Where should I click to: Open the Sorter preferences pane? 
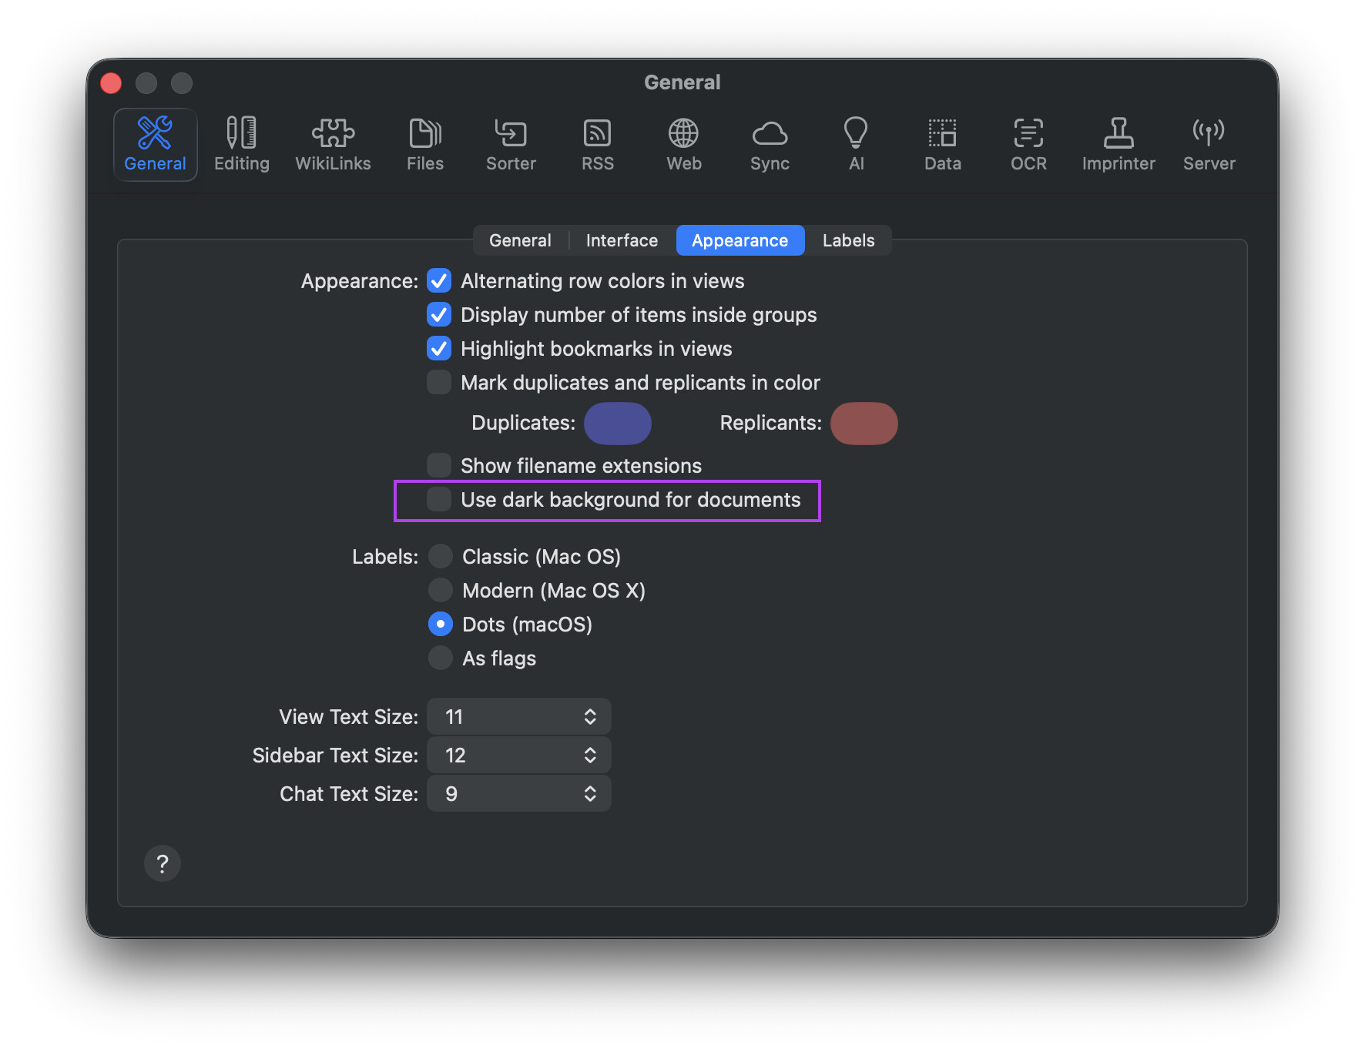(511, 144)
